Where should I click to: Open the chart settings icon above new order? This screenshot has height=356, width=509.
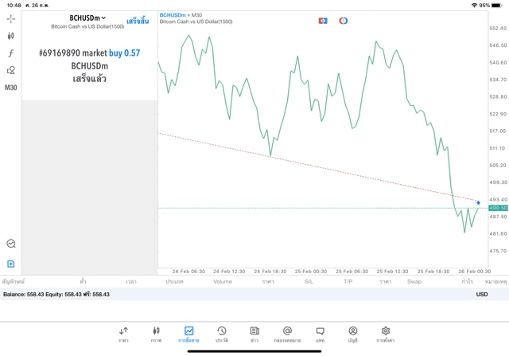[11, 244]
